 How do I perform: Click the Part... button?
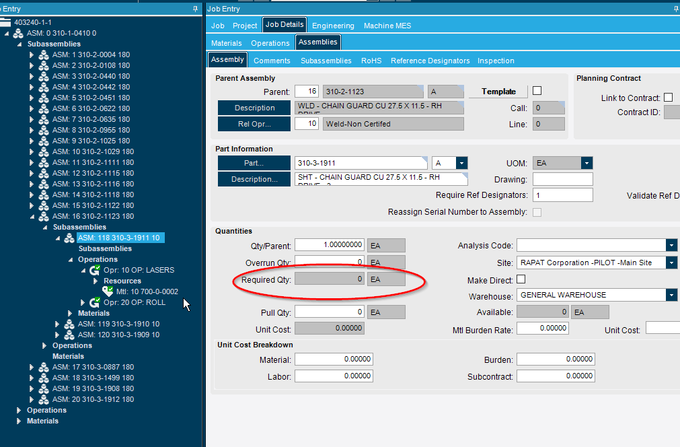[254, 163]
